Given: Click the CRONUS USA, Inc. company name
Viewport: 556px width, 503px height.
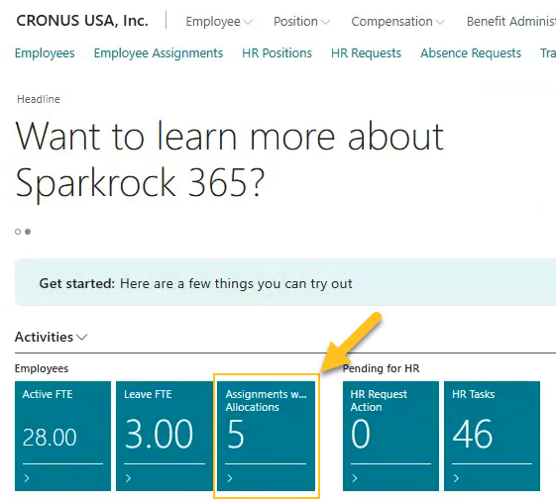Looking at the screenshot, I should coord(82,21).
